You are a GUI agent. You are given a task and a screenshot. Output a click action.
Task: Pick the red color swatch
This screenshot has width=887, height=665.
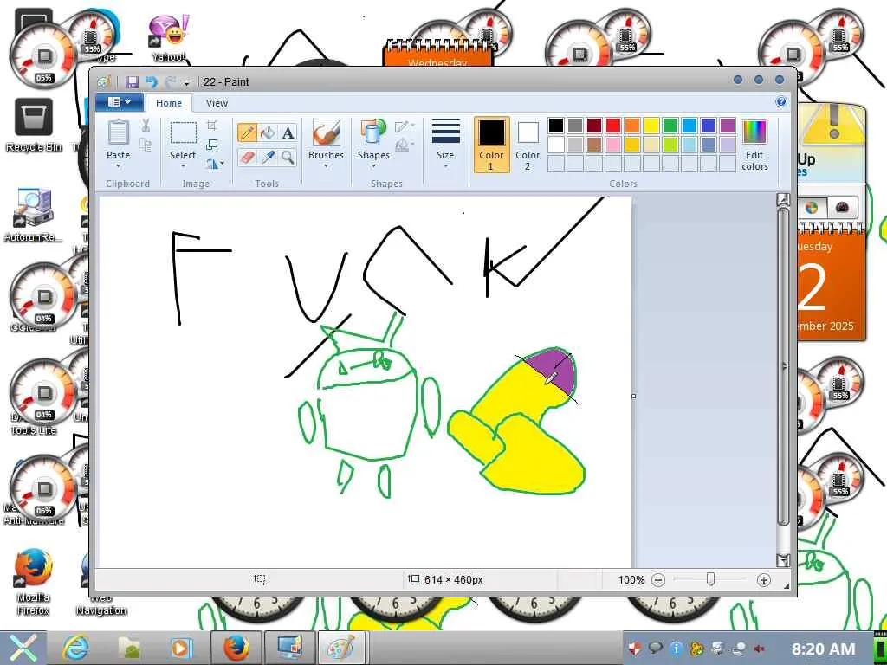[612, 126]
